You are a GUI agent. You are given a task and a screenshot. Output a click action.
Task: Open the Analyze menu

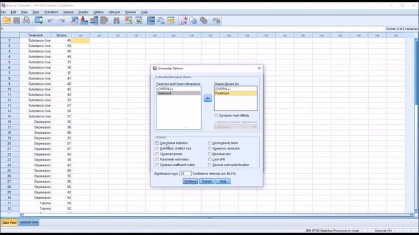pos(68,12)
